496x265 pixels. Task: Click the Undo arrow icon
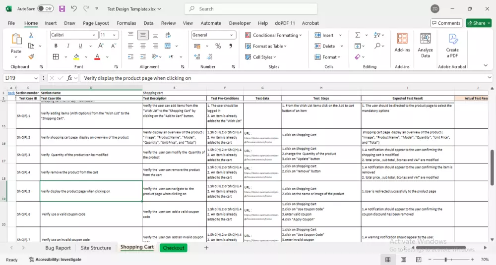[x=74, y=9]
